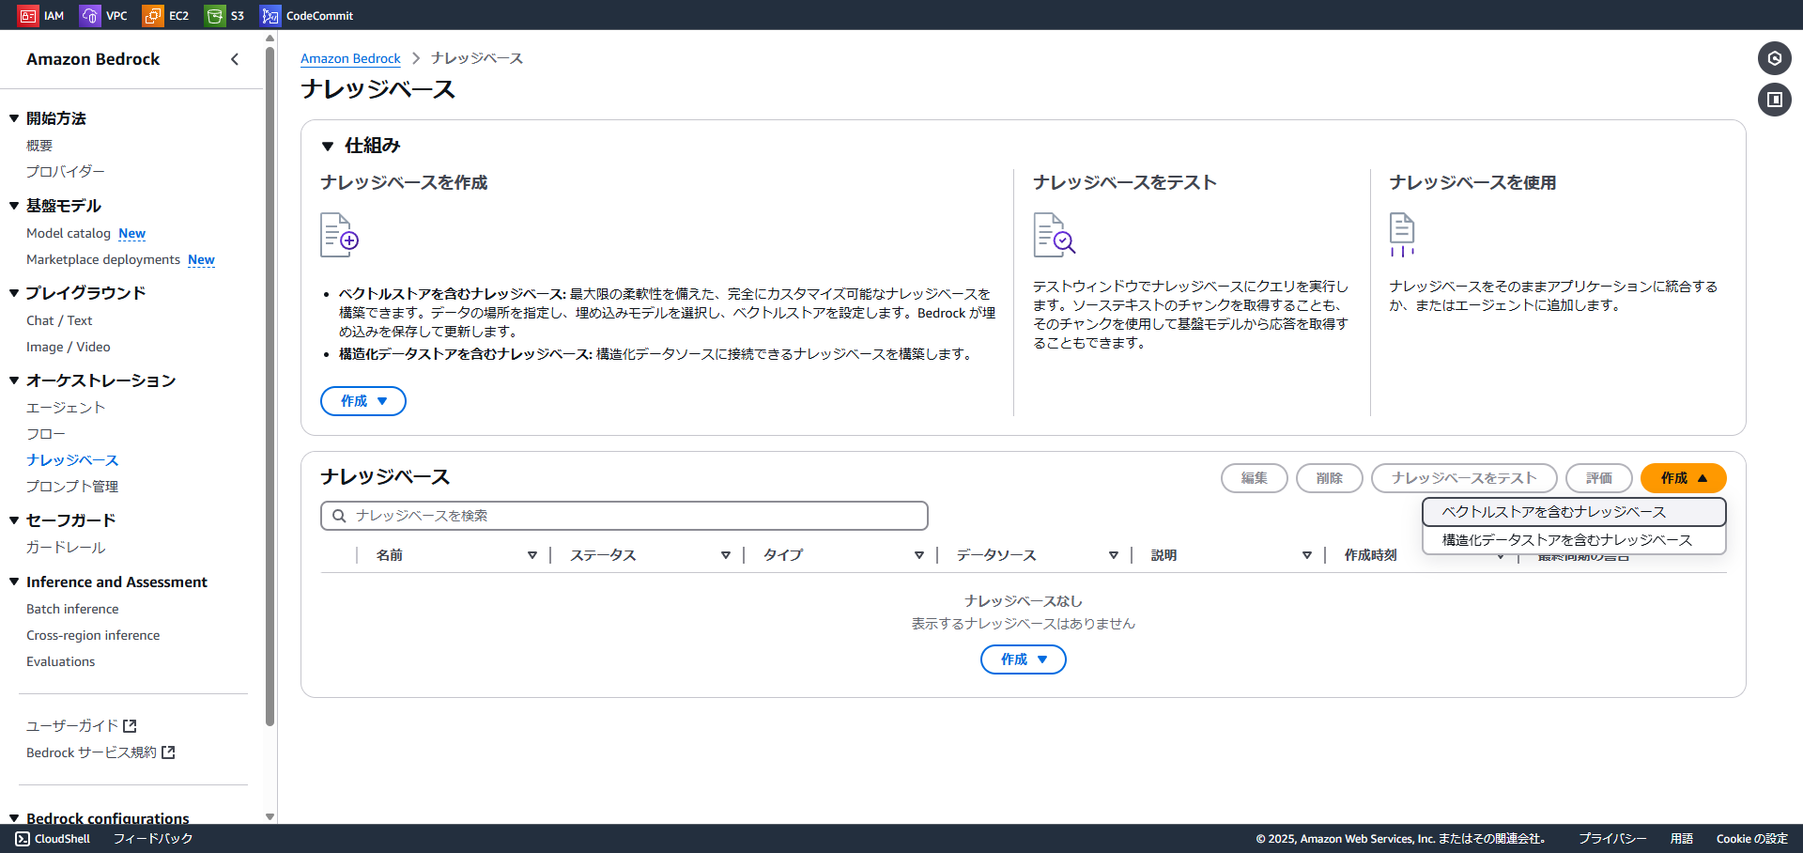Open Marketplace deployments in the sidebar

tap(103, 259)
